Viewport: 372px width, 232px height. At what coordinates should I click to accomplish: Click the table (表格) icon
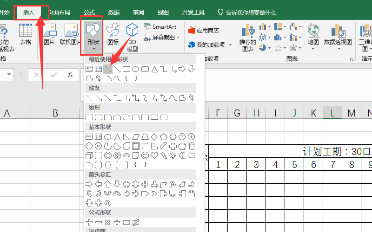26,35
